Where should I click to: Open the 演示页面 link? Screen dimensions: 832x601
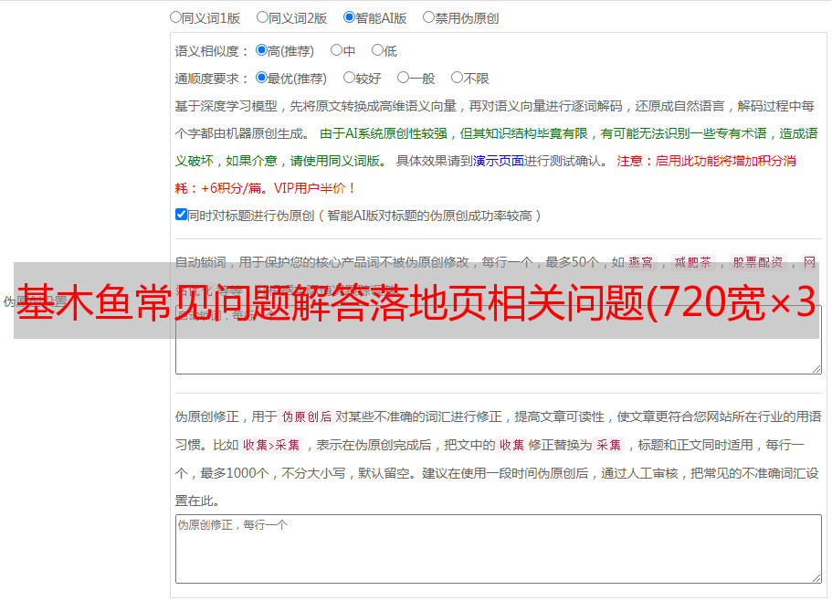499,161
